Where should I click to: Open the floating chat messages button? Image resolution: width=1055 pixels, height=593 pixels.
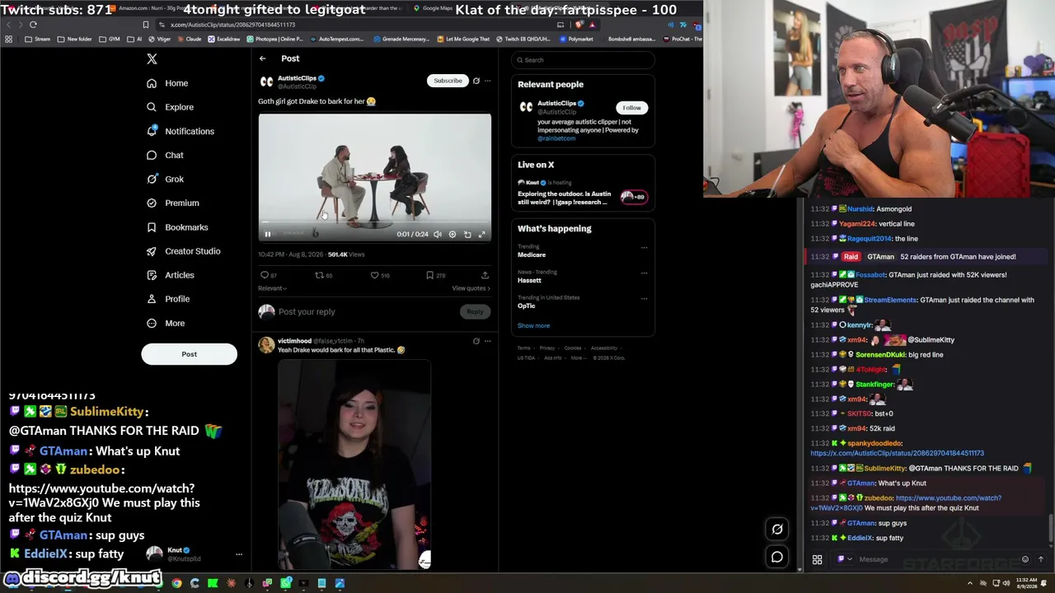[x=777, y=558]
